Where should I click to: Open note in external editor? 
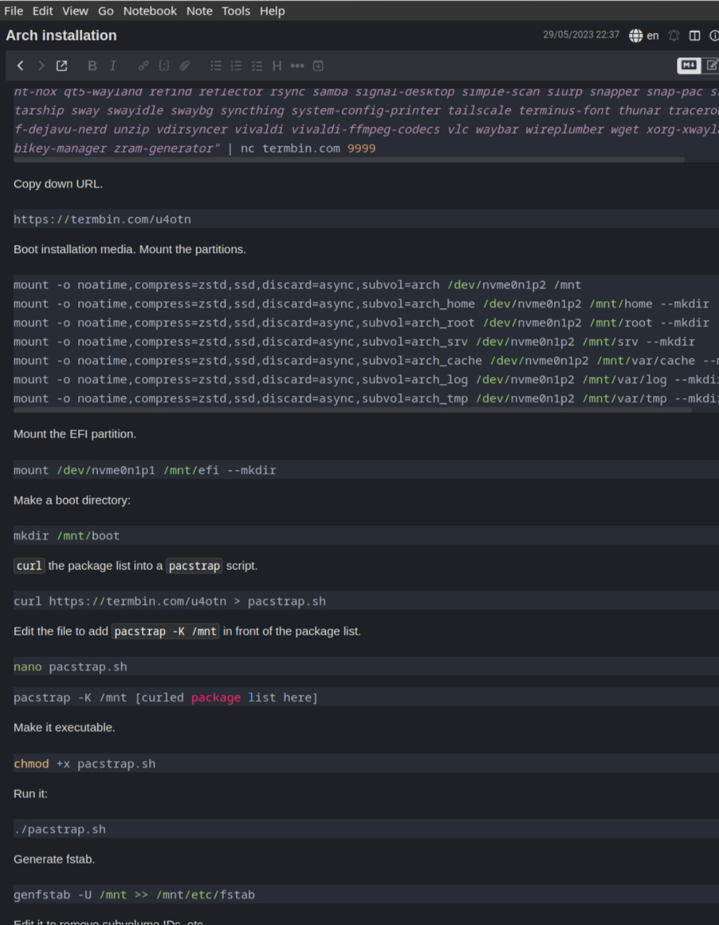[62, 66]
